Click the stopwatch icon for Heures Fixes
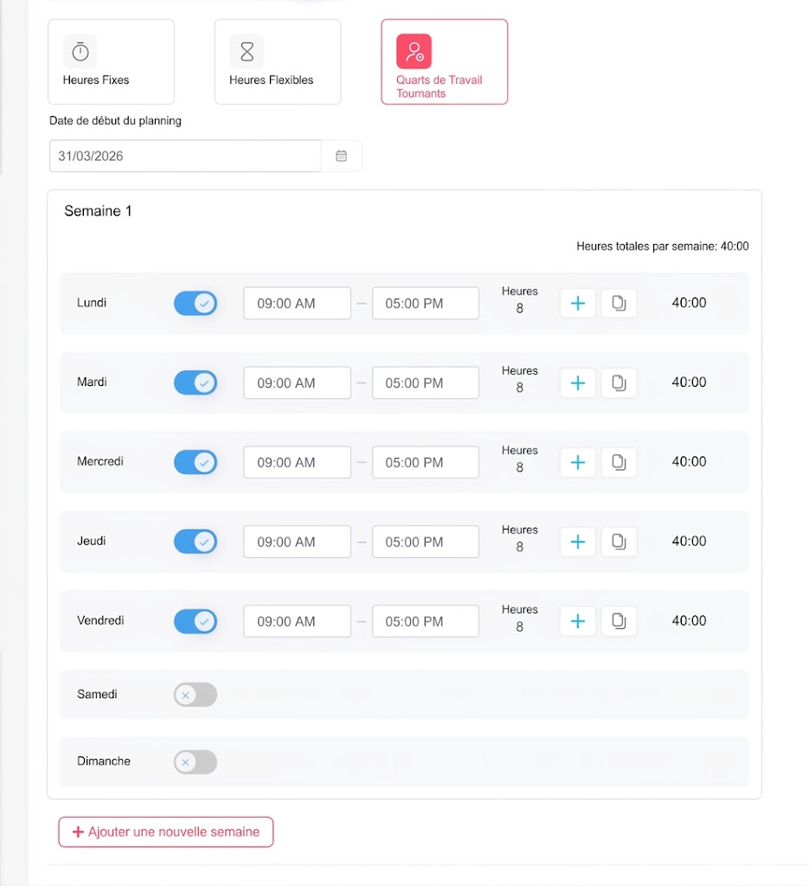This screenshot has height=886, width=809. click(x=80, y=51)
